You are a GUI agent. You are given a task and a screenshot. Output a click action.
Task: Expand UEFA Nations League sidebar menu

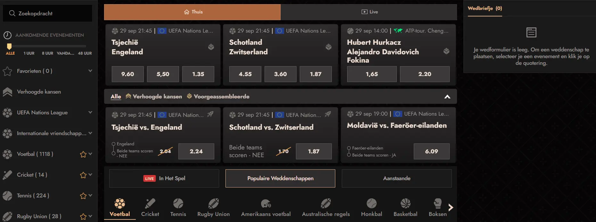pos(90,112)
